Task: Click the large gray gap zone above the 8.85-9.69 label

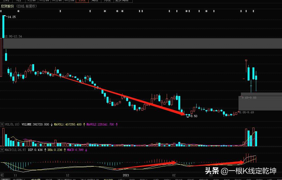Action: point(260,103)
